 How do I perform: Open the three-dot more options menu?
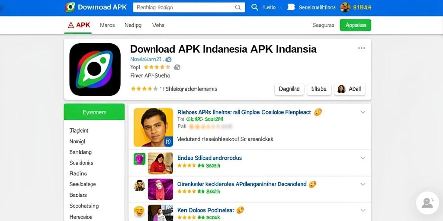click(361, 48)
